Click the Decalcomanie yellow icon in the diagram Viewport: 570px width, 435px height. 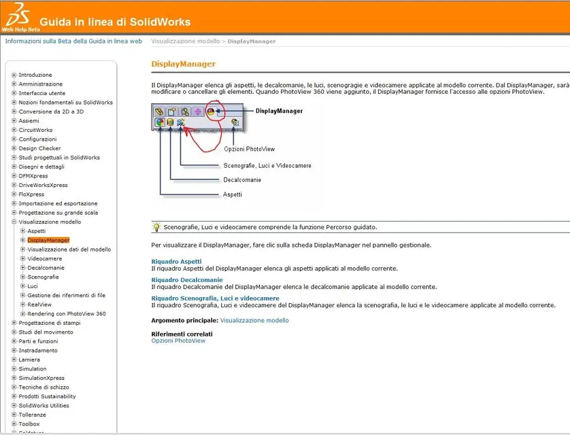pos(170,122)
